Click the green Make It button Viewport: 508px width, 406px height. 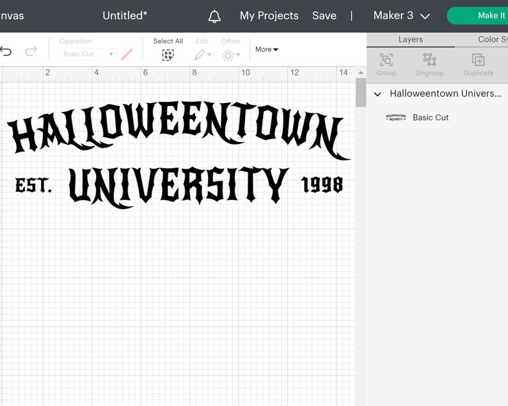click(x=477, y=15)
